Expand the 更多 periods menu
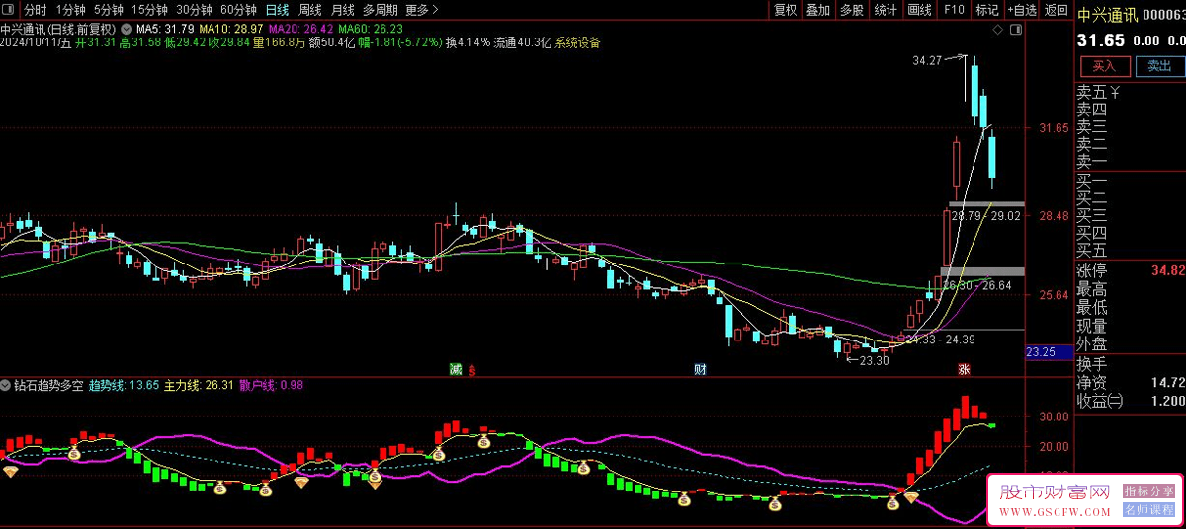The image size is (1186, 529). (x=423, y=10)
